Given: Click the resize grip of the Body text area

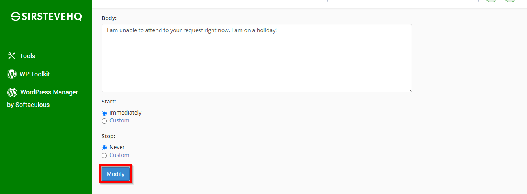Looking at the screenshot, I should coord(410,90).
